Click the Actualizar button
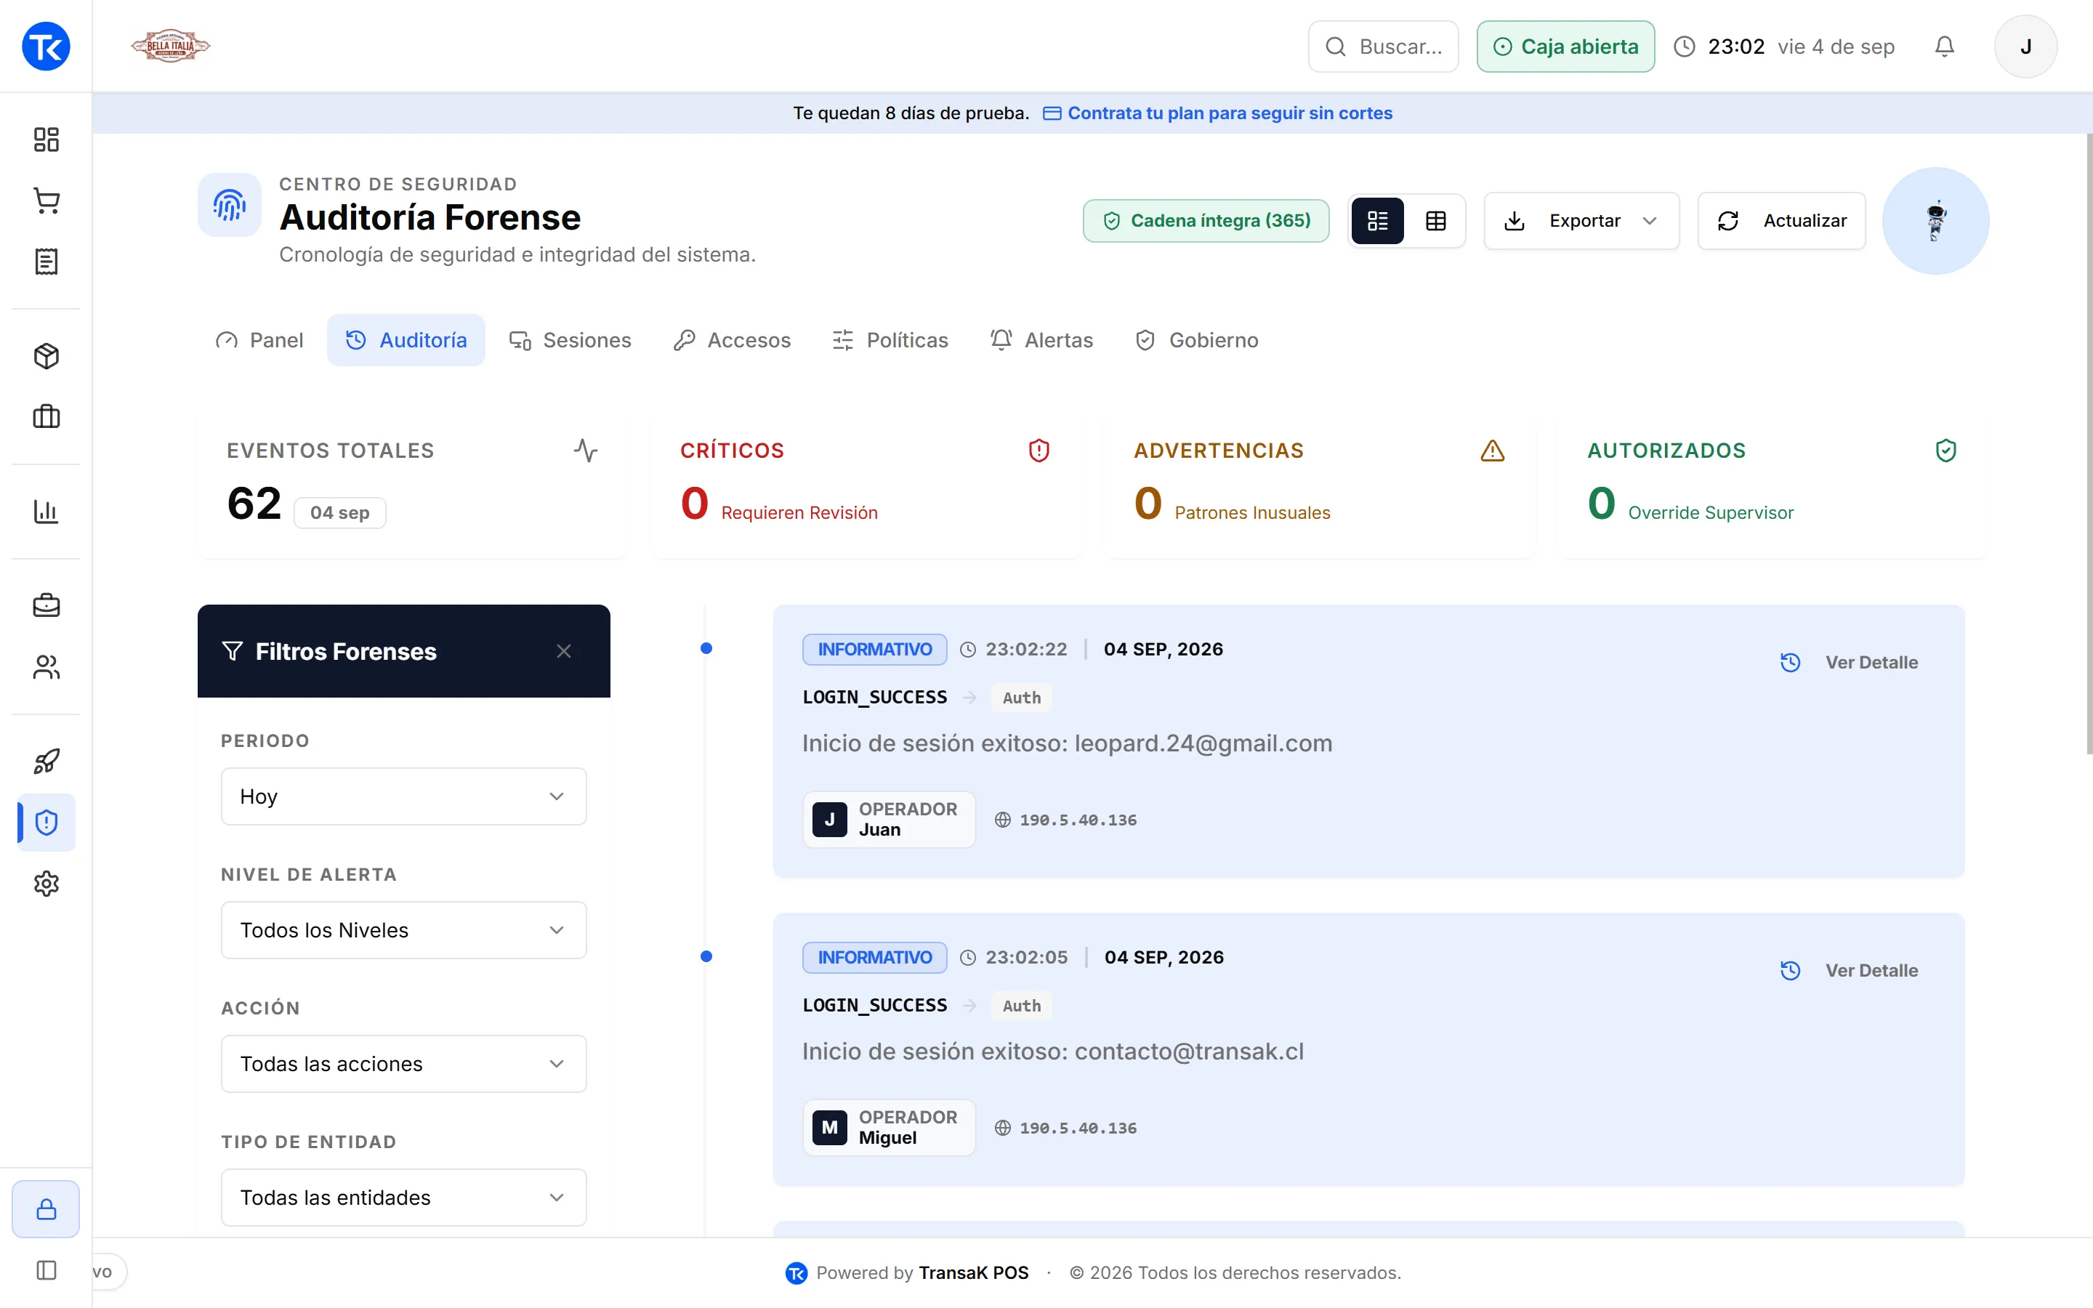The height and width of the screenshot is (1308, 2093). click(x=1782, y=221)
